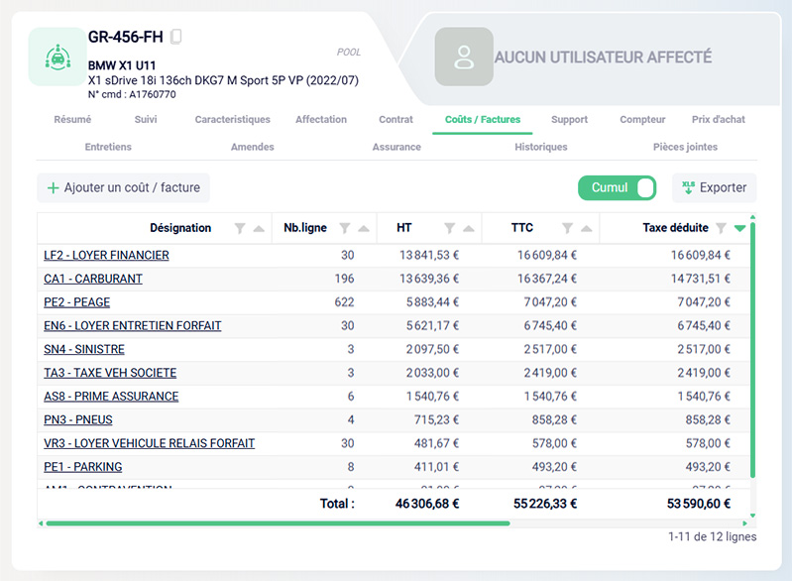
Task: Copy the GR-456-FH plate number icon
Action: 175,37
